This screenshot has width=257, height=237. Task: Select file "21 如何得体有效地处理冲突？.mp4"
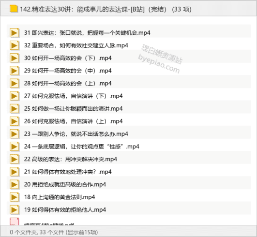[x=68, y=172]
